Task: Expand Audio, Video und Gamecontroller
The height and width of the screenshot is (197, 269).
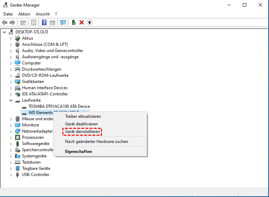Action: pos(11,51)
